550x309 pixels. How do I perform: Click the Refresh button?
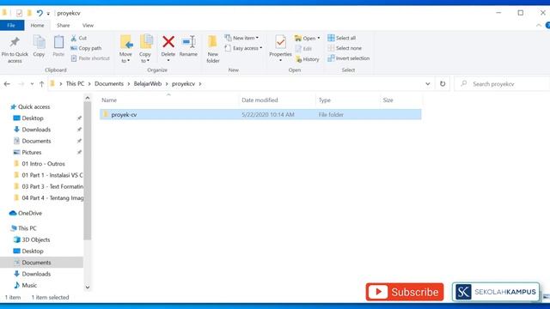click(x=443, y=84)
